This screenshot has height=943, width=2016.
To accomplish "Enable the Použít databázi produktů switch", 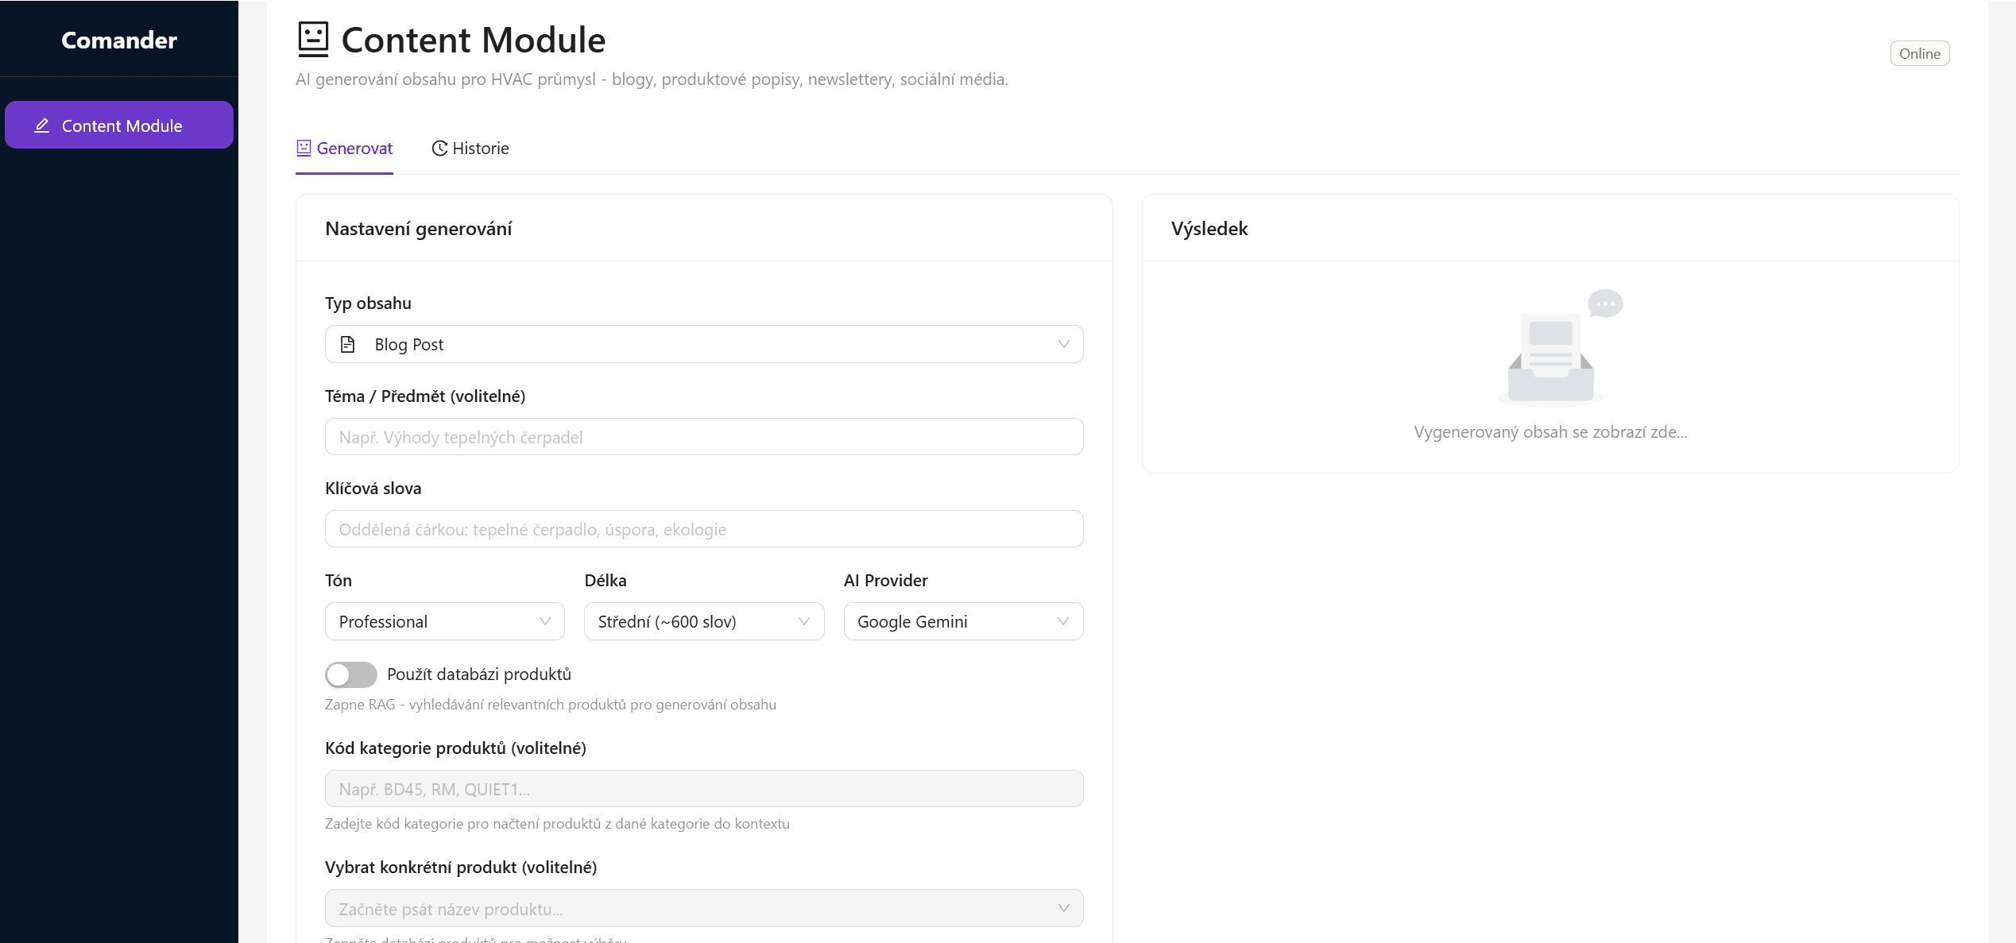I will pyautogui.click(x=350, y=674).
